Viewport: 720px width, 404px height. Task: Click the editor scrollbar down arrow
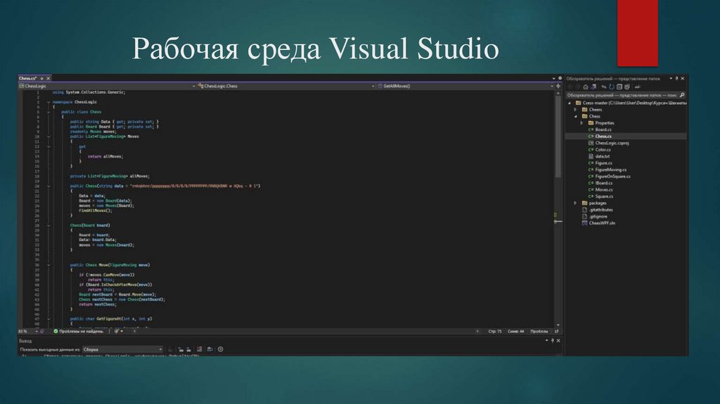point(558,325)
